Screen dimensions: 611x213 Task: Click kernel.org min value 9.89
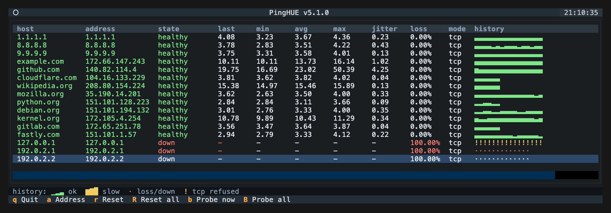(265, 118)
